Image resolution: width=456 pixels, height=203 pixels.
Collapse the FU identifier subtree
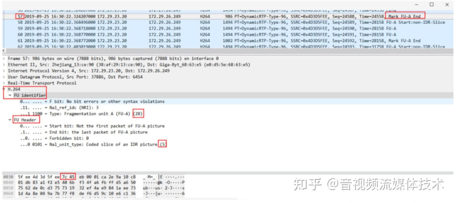(x=10, y=95)
